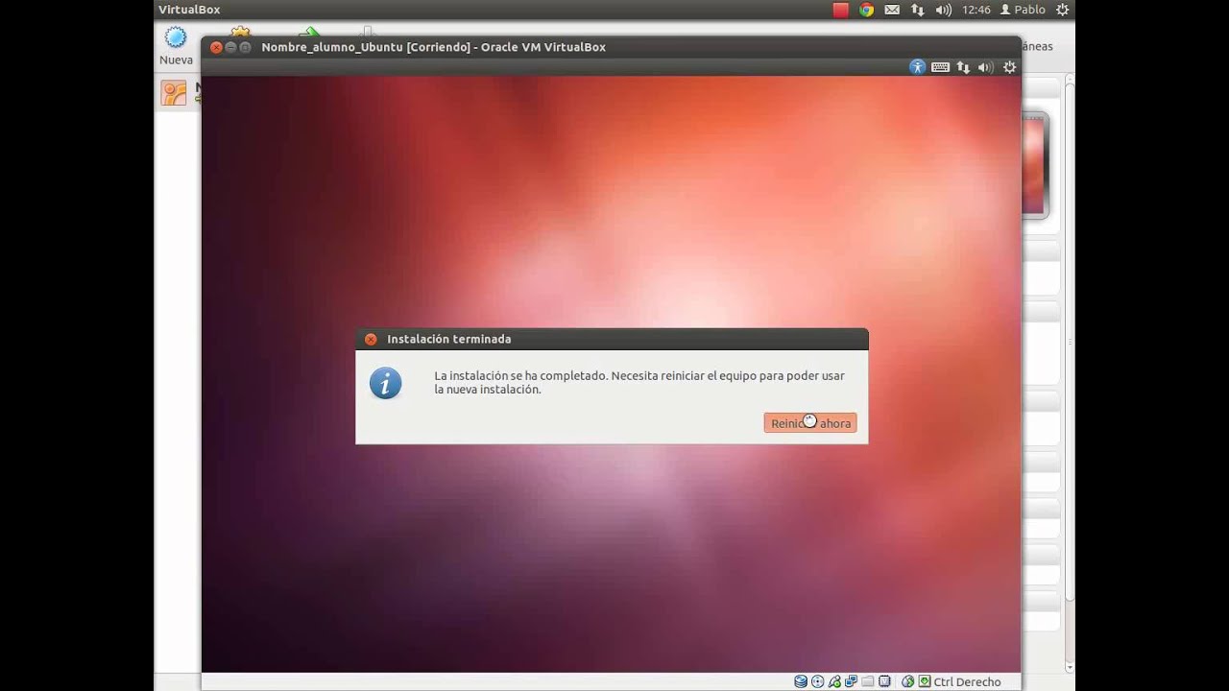
Task: Open the clock showing 12:46
Action: [x=976, y=10]
